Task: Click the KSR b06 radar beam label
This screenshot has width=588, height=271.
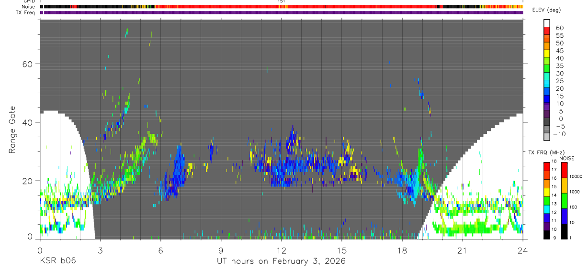Action: point(57,261)
